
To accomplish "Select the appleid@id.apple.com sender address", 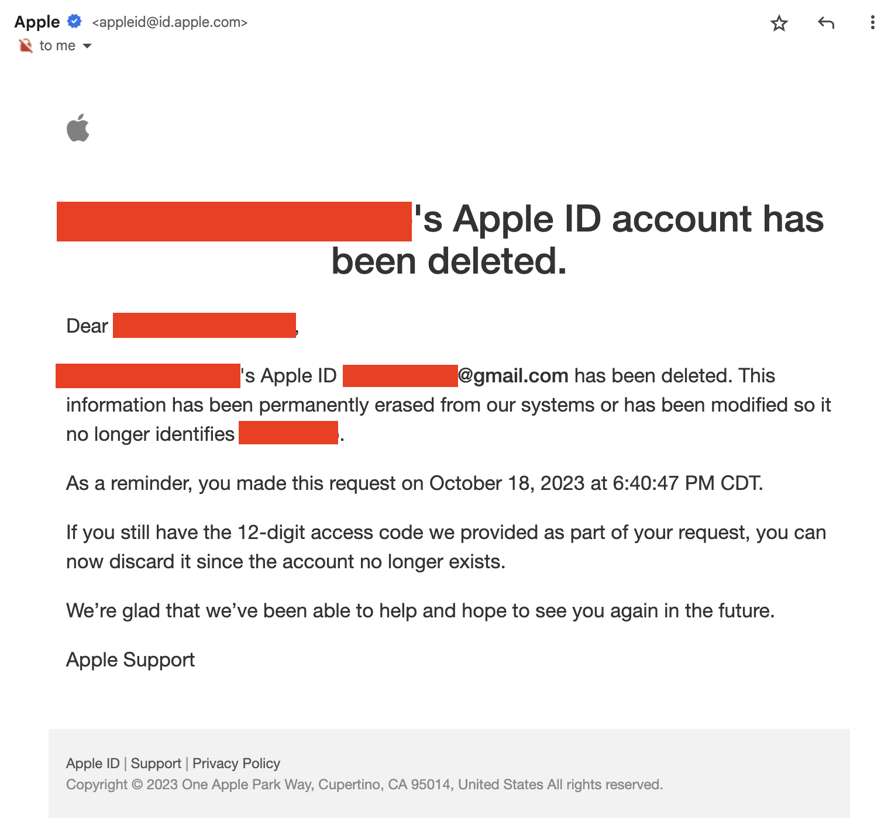I will (170, 22).
